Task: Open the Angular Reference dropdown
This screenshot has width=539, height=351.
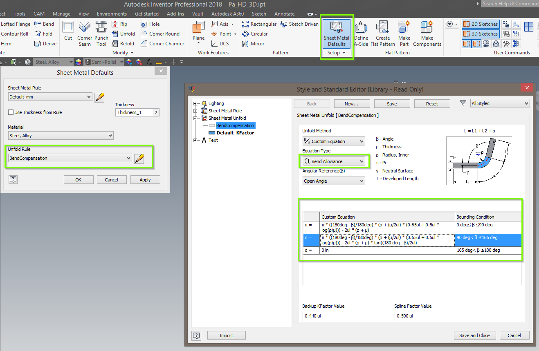Action: [x=334, y=181]
